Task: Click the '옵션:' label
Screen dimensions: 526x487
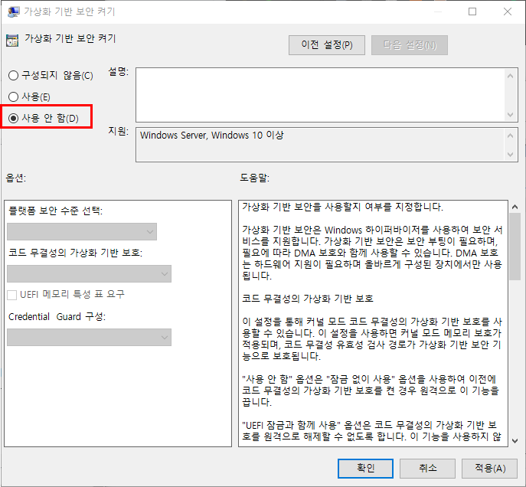Action: [16, 178]
